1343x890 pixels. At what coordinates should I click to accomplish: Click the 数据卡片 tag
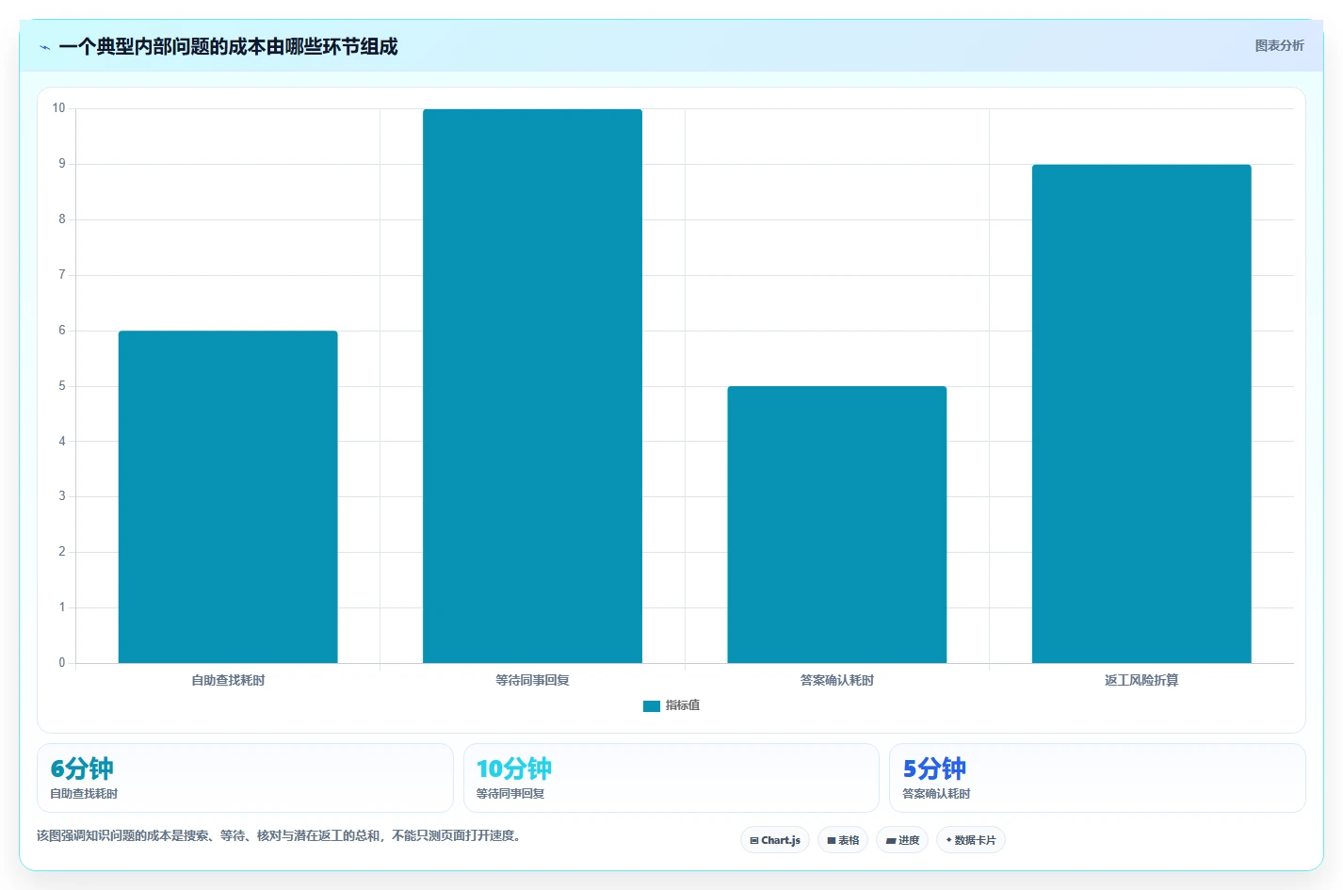(971, 840)
